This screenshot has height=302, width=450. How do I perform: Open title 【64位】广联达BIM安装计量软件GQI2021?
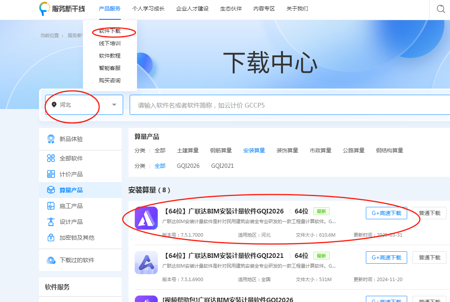(223, 256)
